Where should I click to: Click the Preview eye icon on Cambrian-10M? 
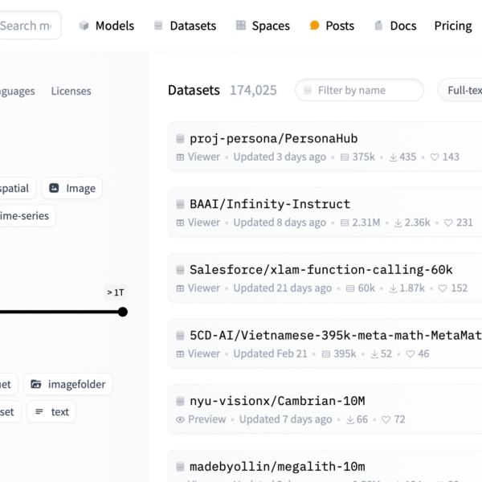[180, 419]
